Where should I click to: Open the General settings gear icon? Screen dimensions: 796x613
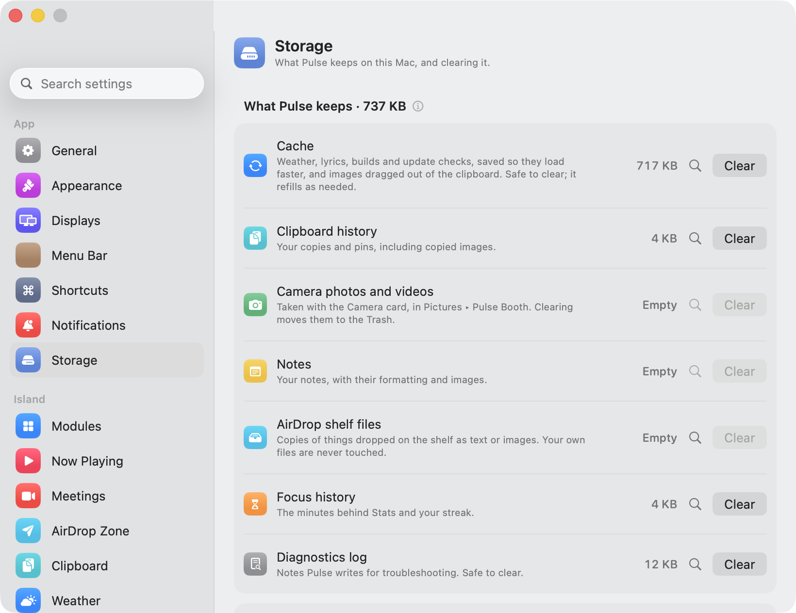(x=28, y=150)
